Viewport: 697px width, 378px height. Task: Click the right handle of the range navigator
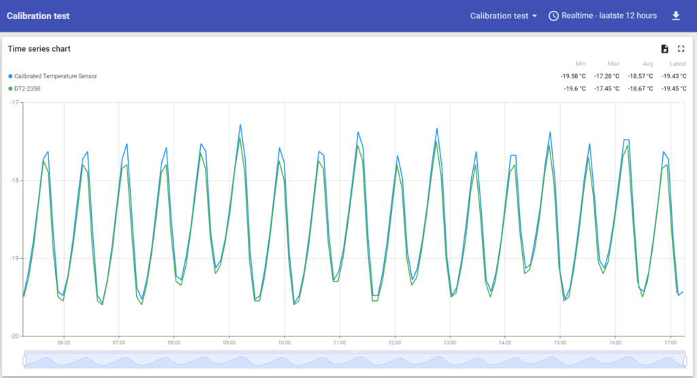(x=685, y=360)
